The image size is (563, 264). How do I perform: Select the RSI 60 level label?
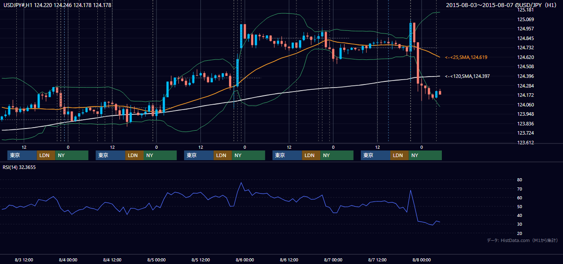pyautogui.click(x=519, y=198)
